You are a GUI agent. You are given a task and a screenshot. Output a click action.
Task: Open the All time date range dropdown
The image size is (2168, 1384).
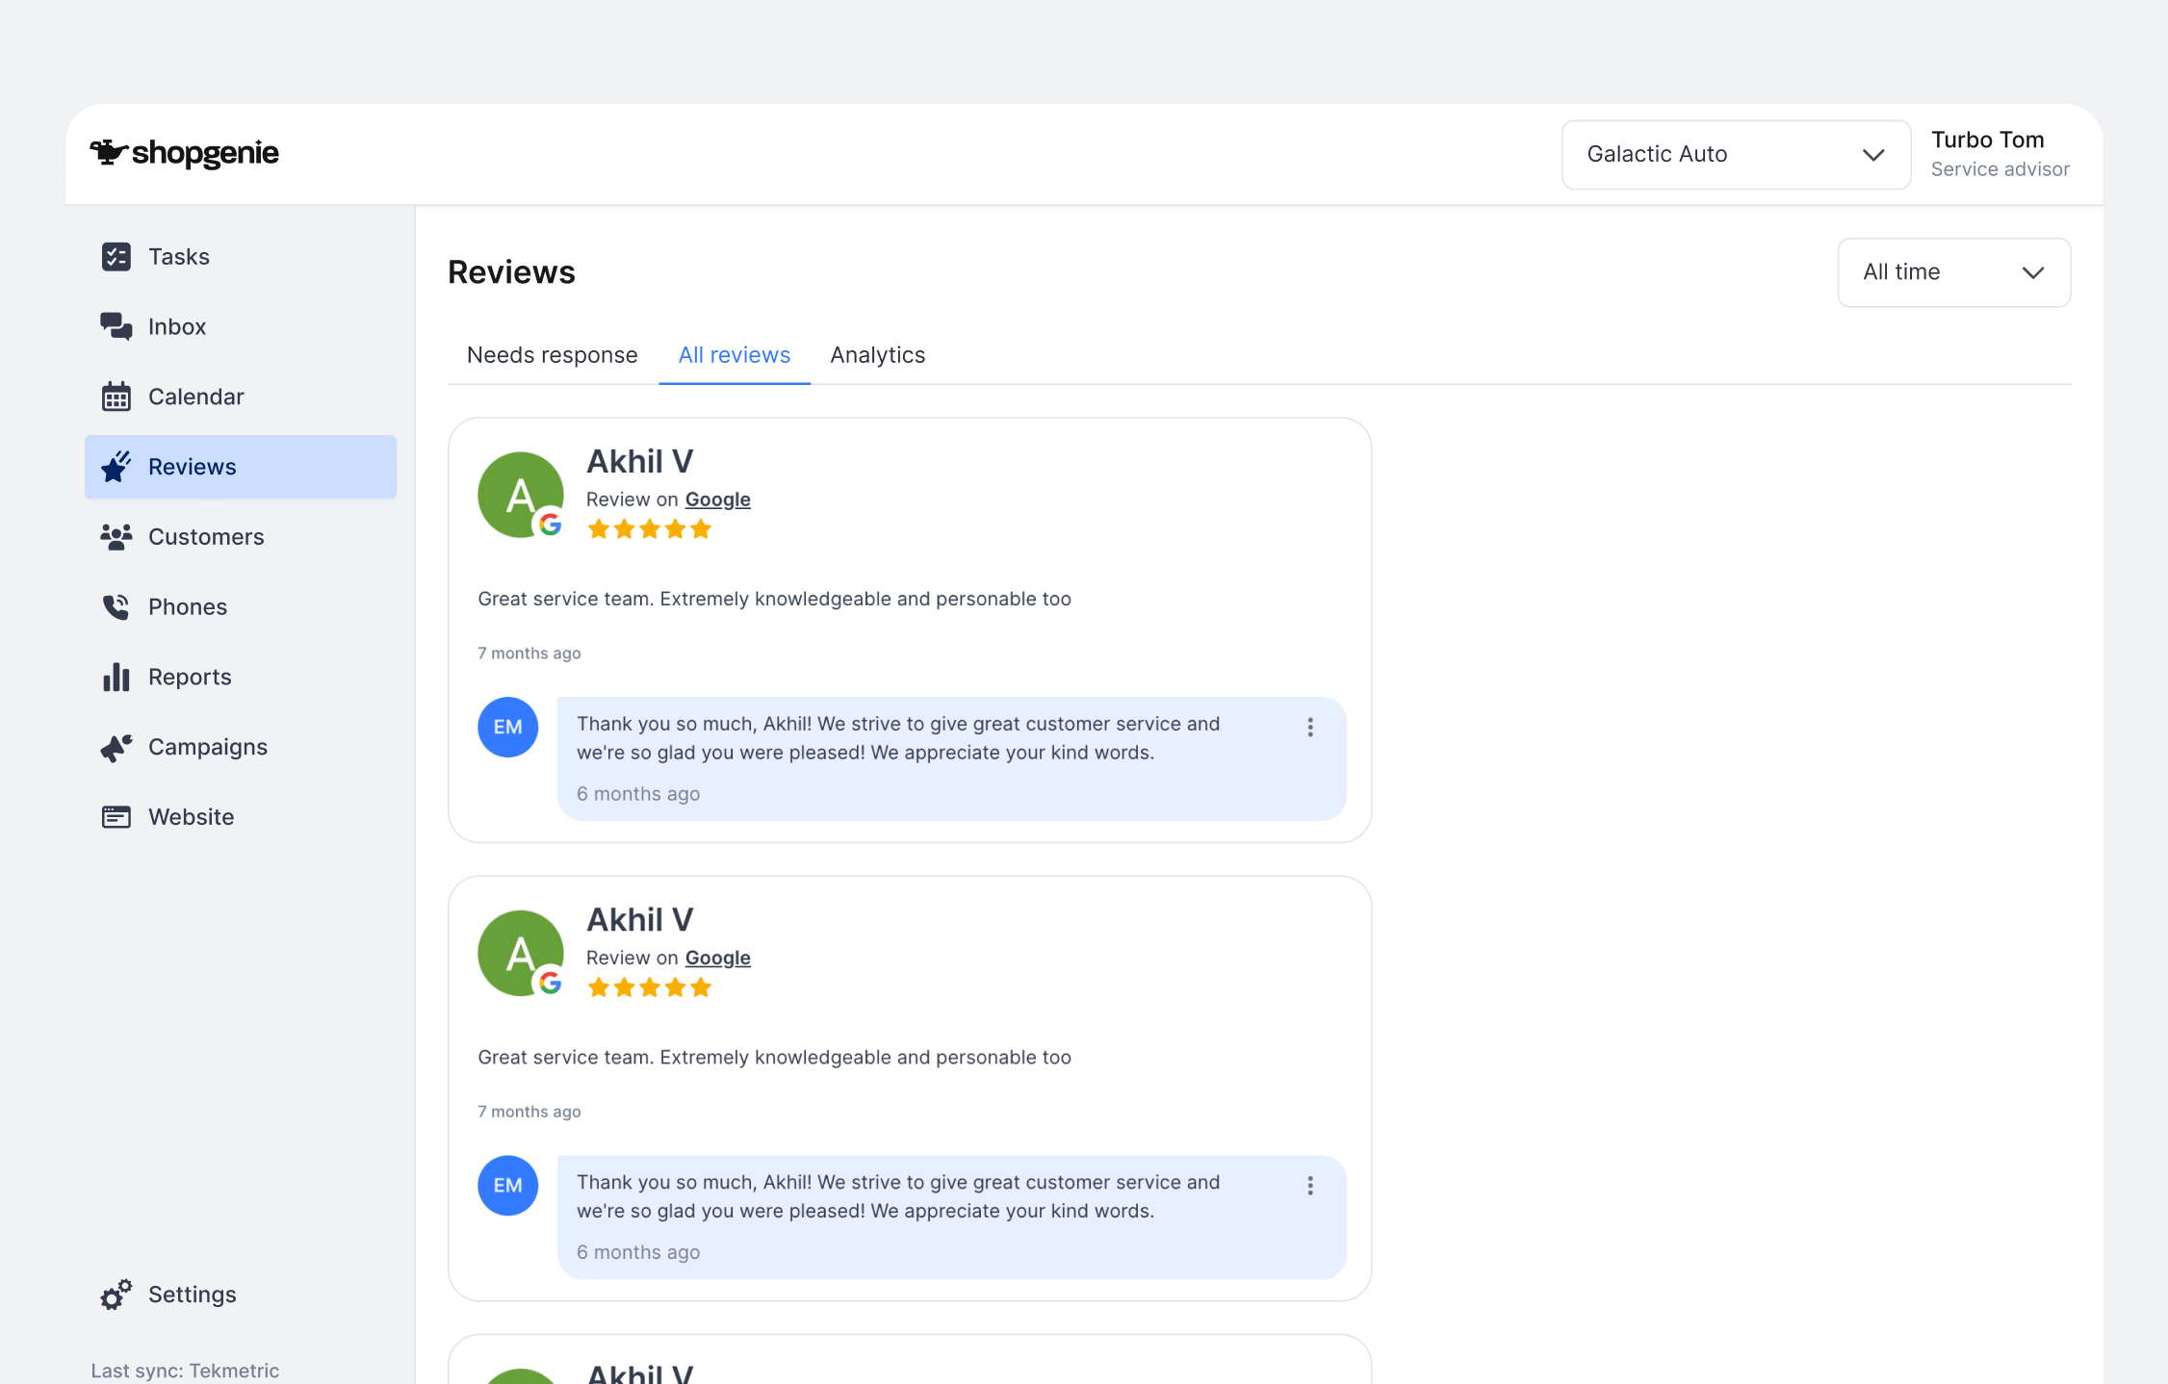tap(1952, 272)
